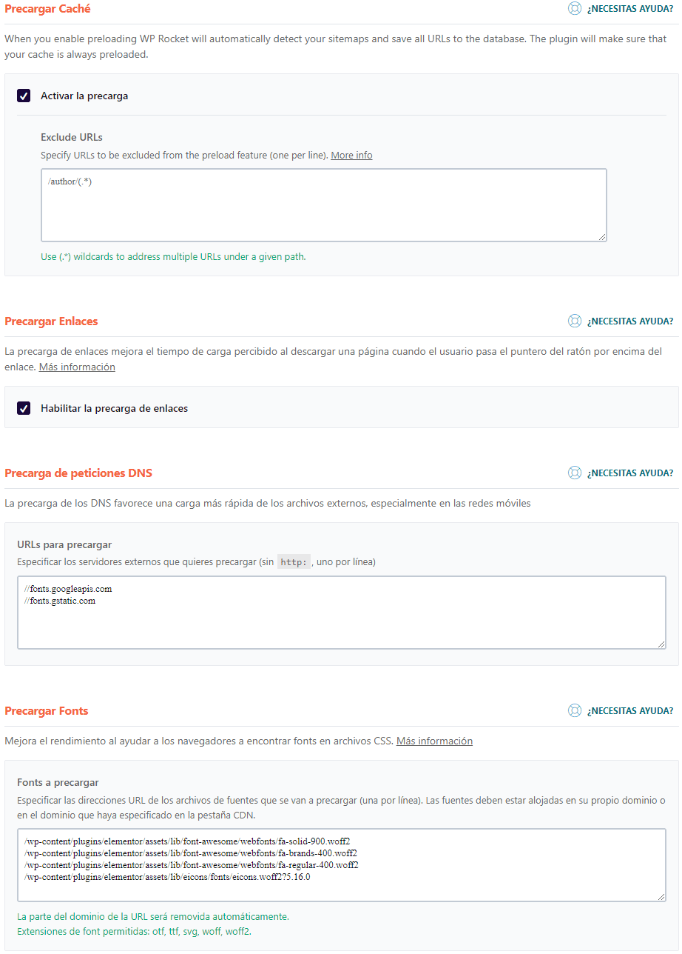Open the More info link under Exclude URLs
This screenshot has height=954, width=682.
[351, 155]
